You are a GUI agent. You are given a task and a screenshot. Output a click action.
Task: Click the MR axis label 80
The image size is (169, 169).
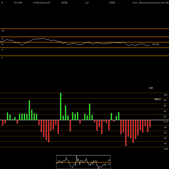165,100
